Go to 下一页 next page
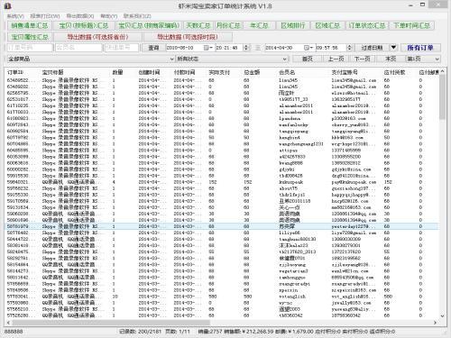 pos(362,59)
